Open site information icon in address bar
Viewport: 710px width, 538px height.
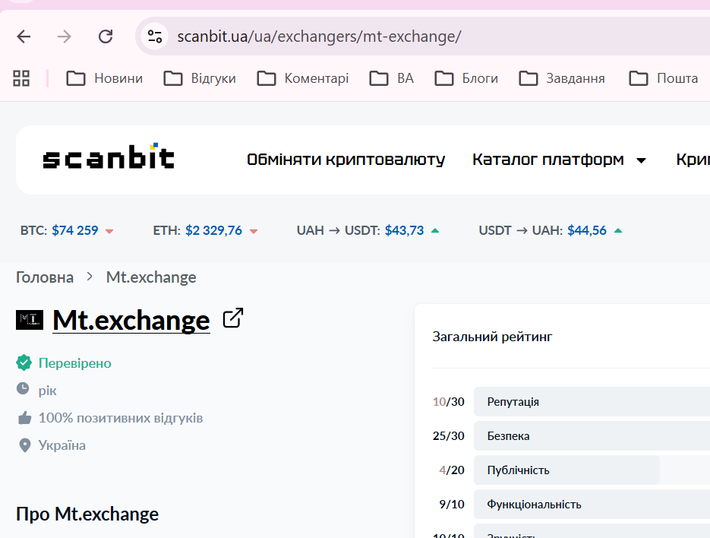[x=155, y=36]
